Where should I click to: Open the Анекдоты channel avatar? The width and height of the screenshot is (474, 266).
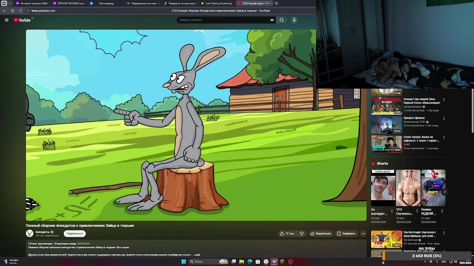(30, 233)
